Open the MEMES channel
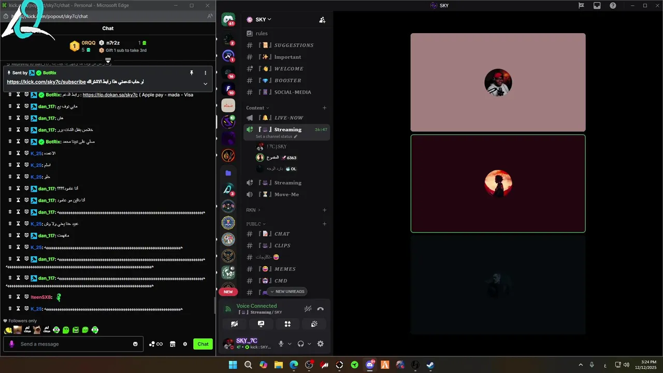 [x=286, y=269]
